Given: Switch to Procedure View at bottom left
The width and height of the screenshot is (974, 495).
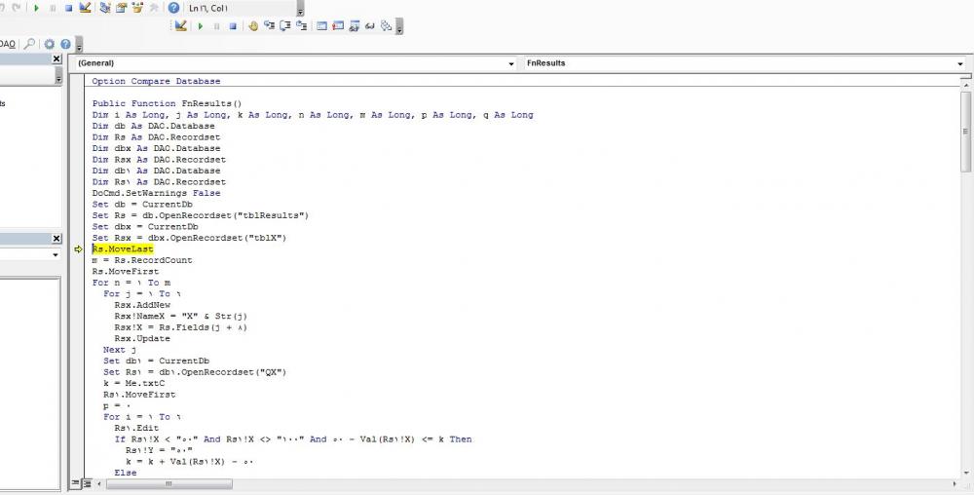Looking at the screenshot, I should pos(76,483).
